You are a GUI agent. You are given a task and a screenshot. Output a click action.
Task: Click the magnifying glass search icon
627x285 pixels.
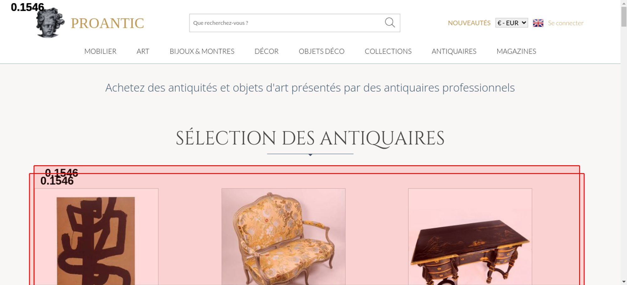[x=390, y=23]
